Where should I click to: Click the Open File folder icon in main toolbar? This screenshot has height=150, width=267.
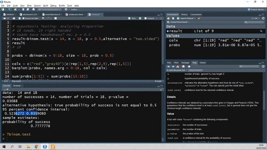click(x=15, y=10)
